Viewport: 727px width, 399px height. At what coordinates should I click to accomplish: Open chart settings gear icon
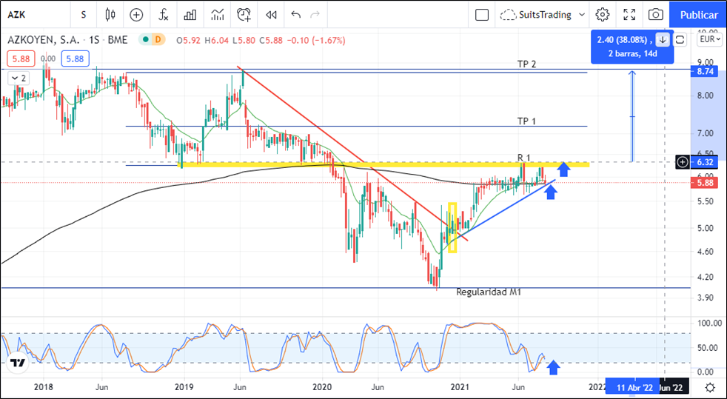[603, 14]
